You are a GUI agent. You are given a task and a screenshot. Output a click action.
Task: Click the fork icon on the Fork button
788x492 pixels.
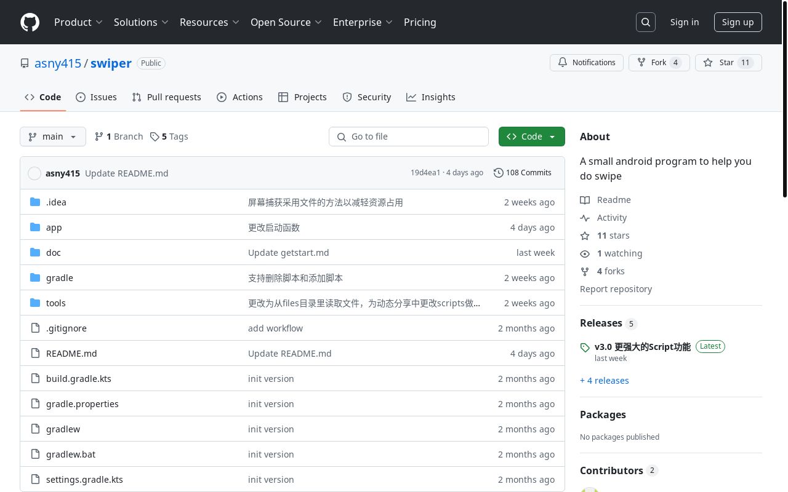click(642, 62)
